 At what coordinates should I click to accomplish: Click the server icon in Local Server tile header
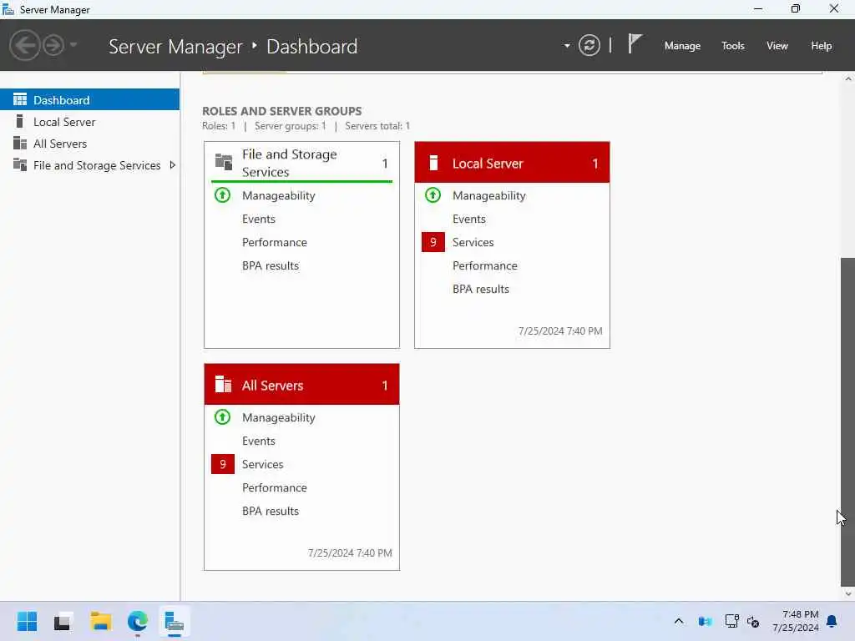[x=433, y=163]
